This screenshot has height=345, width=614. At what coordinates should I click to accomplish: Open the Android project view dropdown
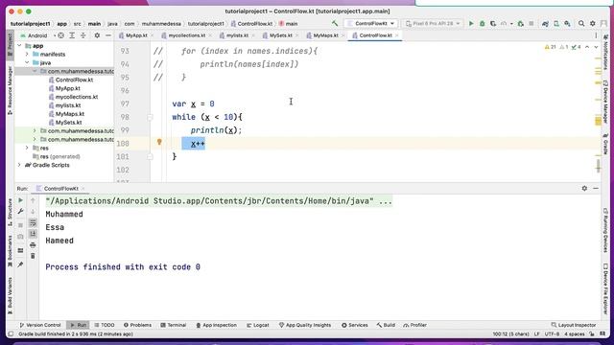coord(37,35)
